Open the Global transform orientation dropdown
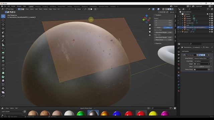214x120 pixels. [79, 9]
